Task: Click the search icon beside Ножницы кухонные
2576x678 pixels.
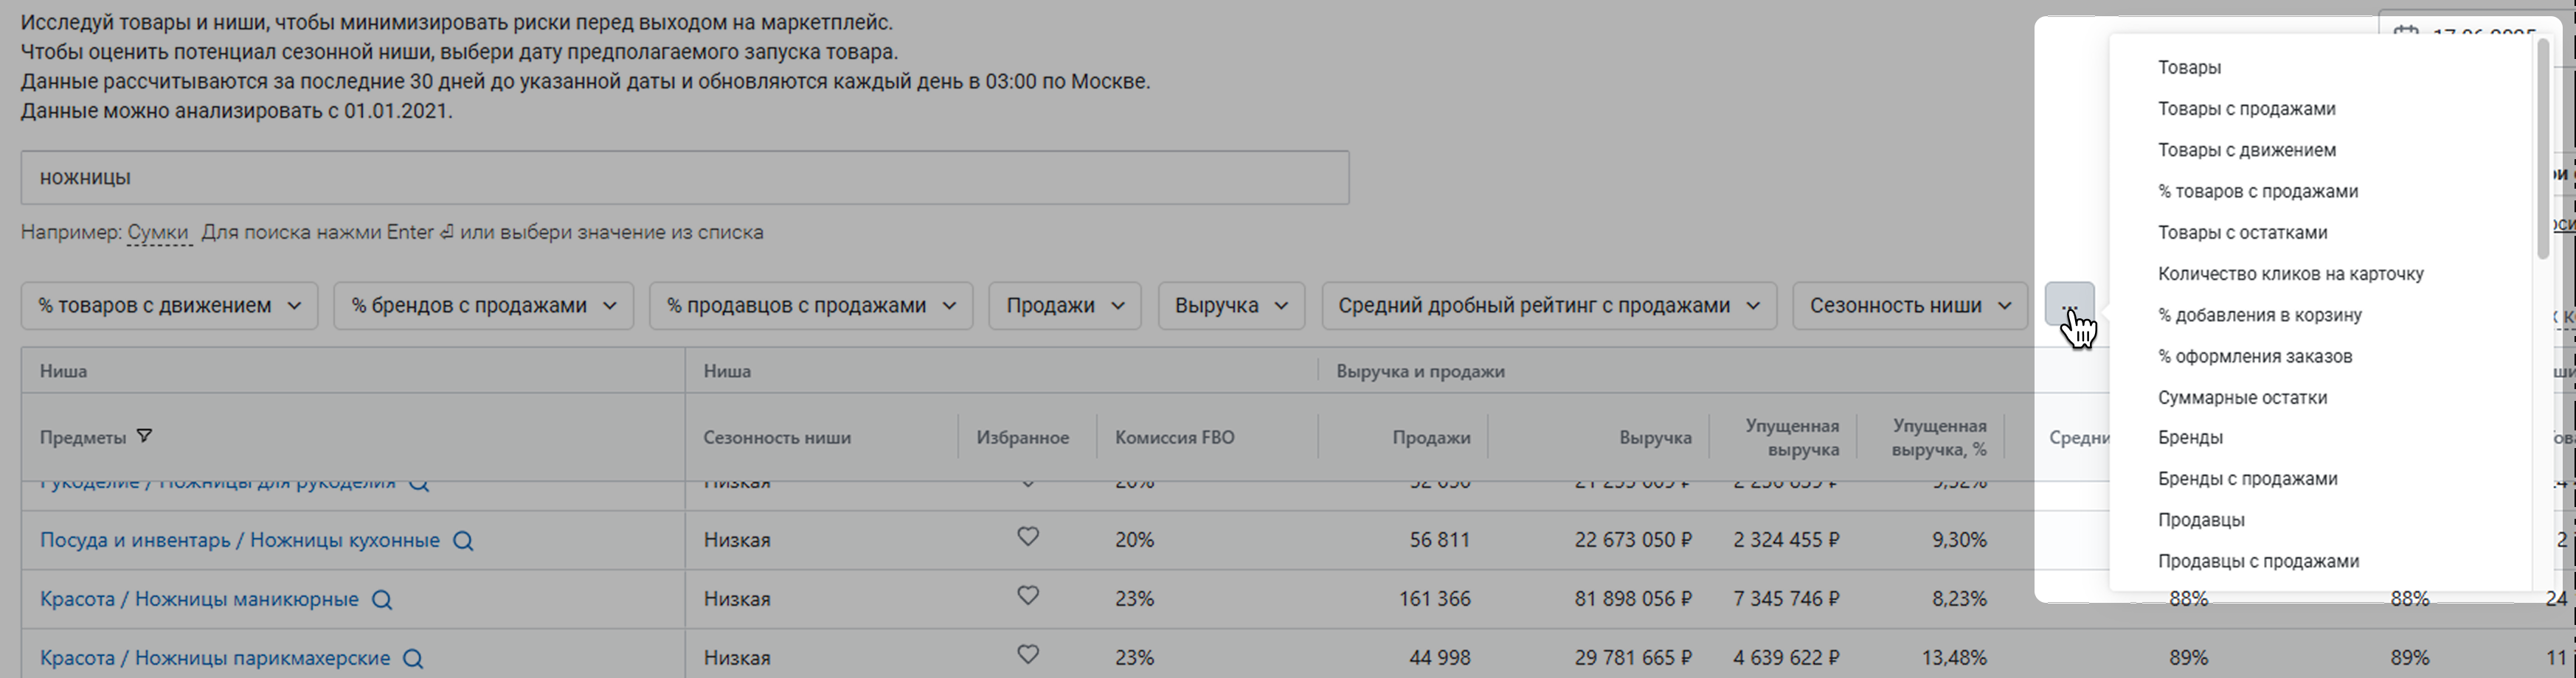Action: click(463, 541)
